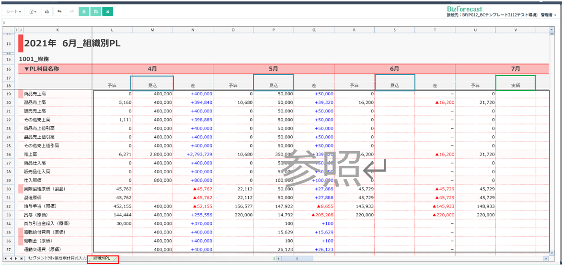Click horizontal scrollbar right arrow
562x265 pixels.
pos(546,258)
